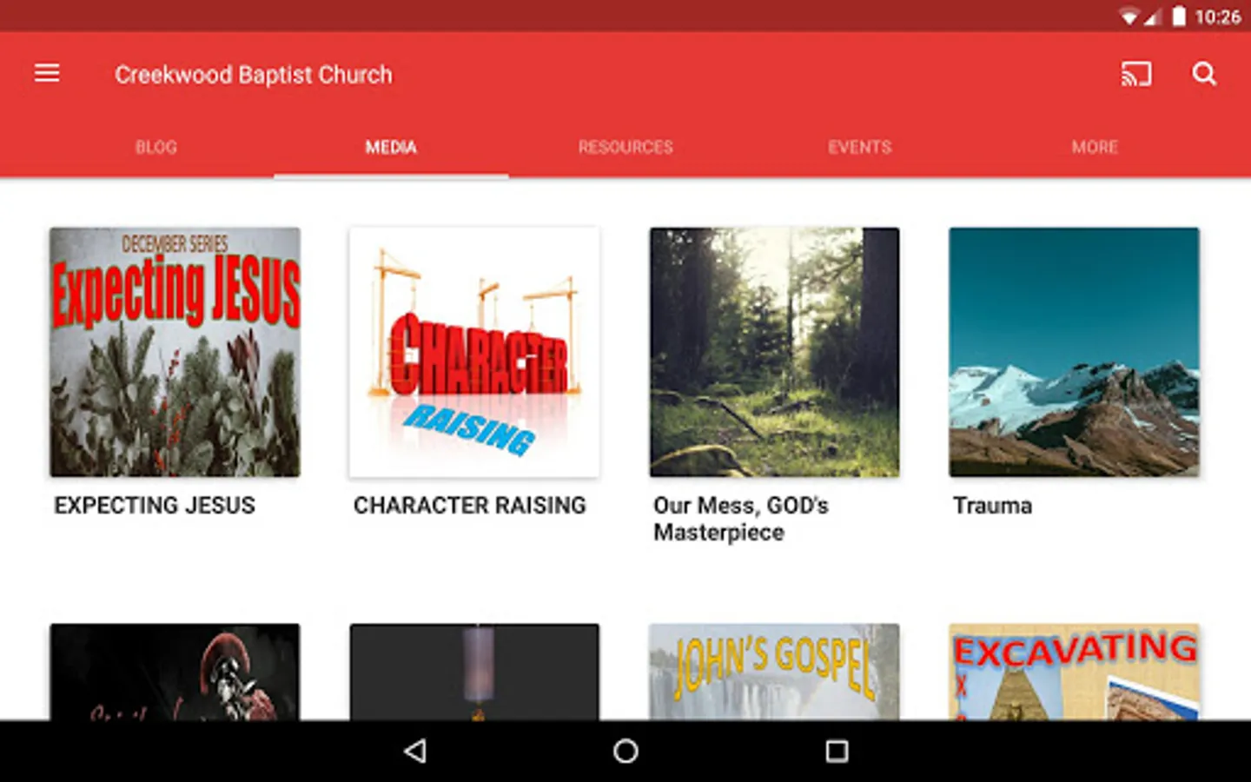This screenshot has width=1251, height=782.
Task: Check the battery status icon
Action: pyautogui.click(x=1179, y=17)
